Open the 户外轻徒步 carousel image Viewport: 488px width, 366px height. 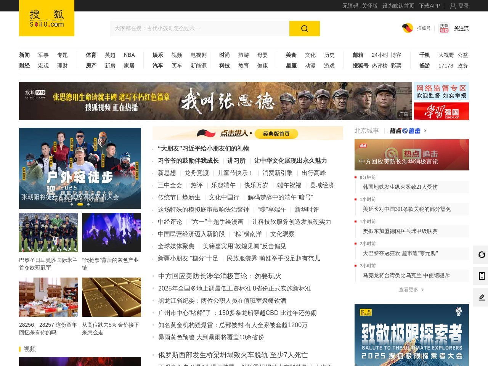pos(80,168)
